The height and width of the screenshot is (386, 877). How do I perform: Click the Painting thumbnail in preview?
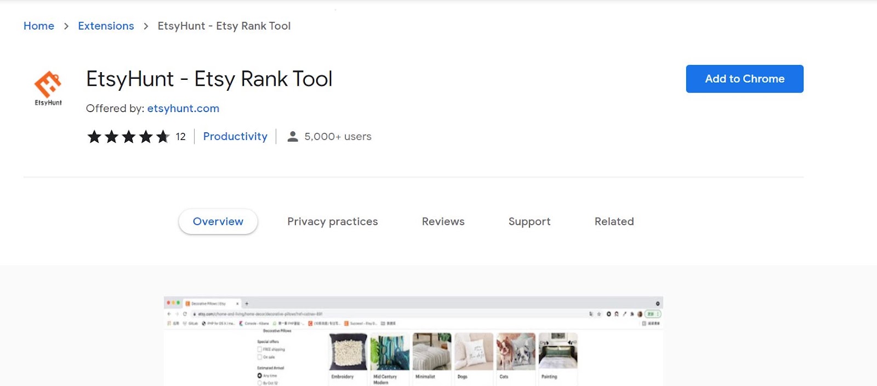coord(558,351)
